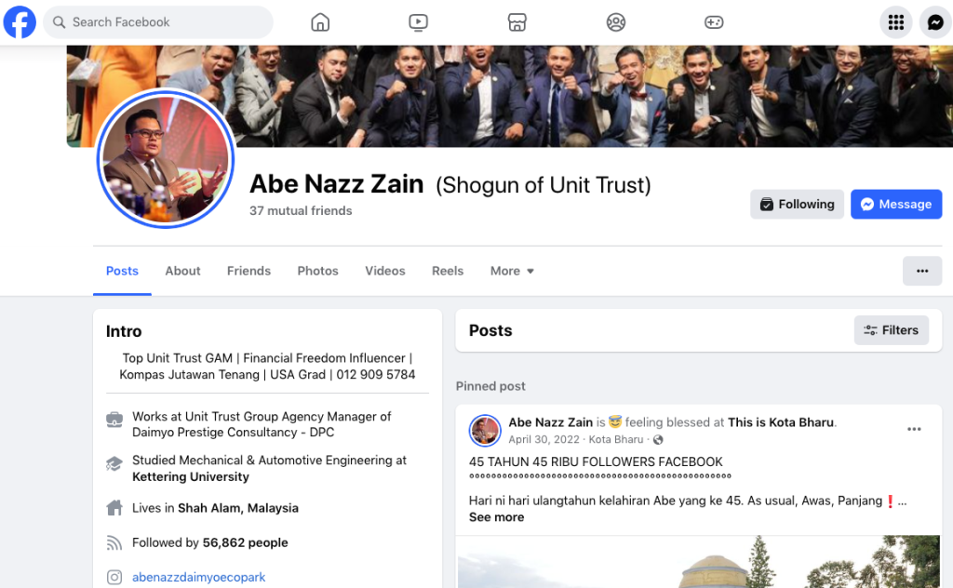Switch to the Photos tab
This screenshot has height=588, width=953.
click(x=317, y=271)
